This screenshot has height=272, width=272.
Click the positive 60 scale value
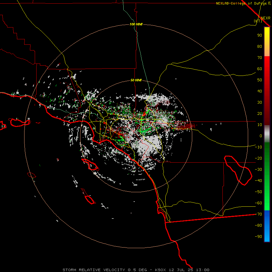pos(260,69)
